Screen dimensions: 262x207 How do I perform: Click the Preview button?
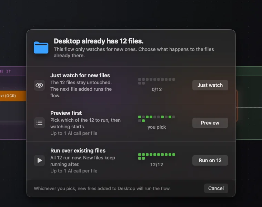tap(210, 123)
